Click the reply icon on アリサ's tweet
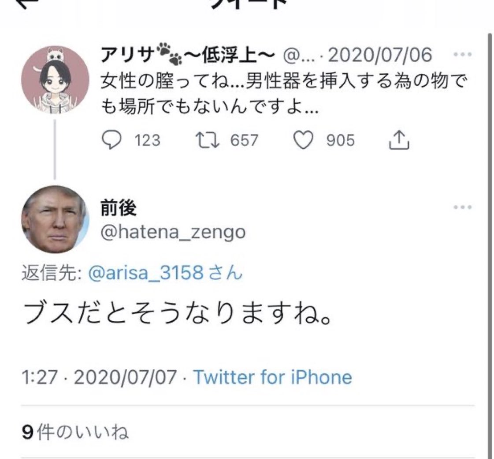Screen dimensions: 494x459 (111, 140)
